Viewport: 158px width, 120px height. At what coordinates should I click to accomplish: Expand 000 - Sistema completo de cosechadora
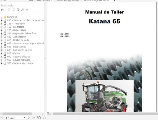(2, 20)
